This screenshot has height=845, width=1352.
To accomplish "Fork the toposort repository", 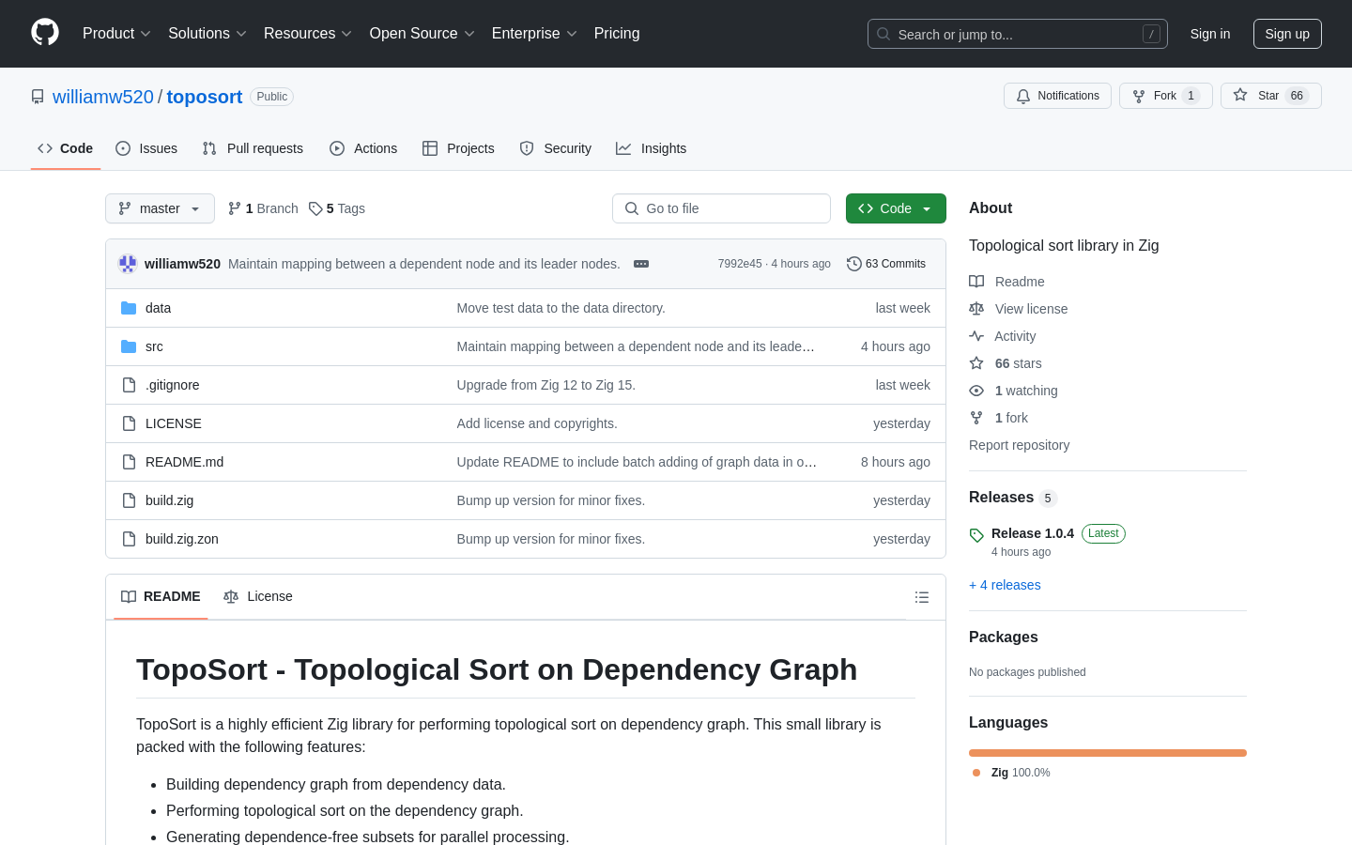I will pyautogui.click(x=1165, y=96).
